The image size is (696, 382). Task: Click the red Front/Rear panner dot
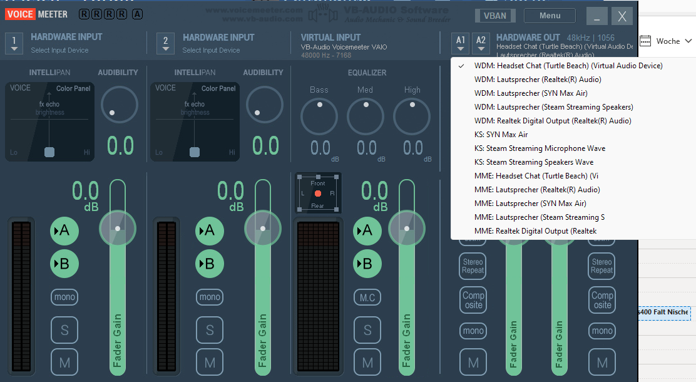click(x=318, y=194)
